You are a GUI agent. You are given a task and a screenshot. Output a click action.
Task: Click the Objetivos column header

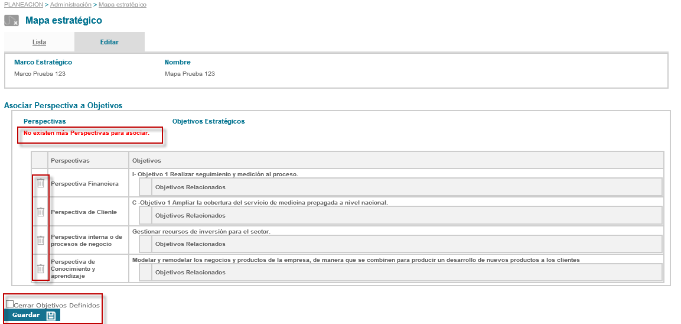pos(146,160)
